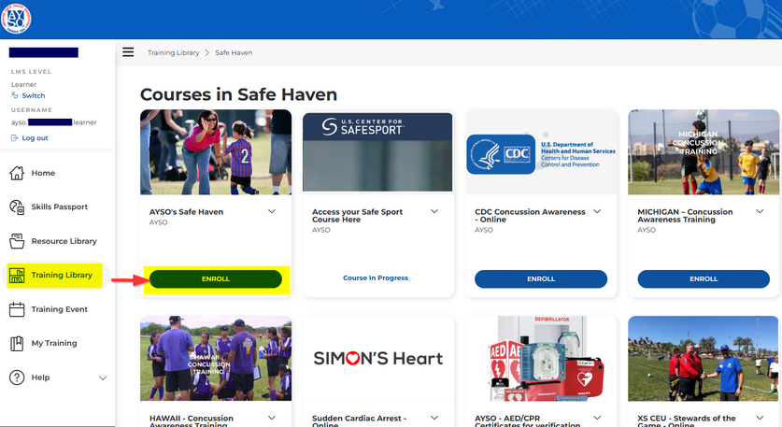Expand AYSO's Safe Haven course details

click(272, 212)
